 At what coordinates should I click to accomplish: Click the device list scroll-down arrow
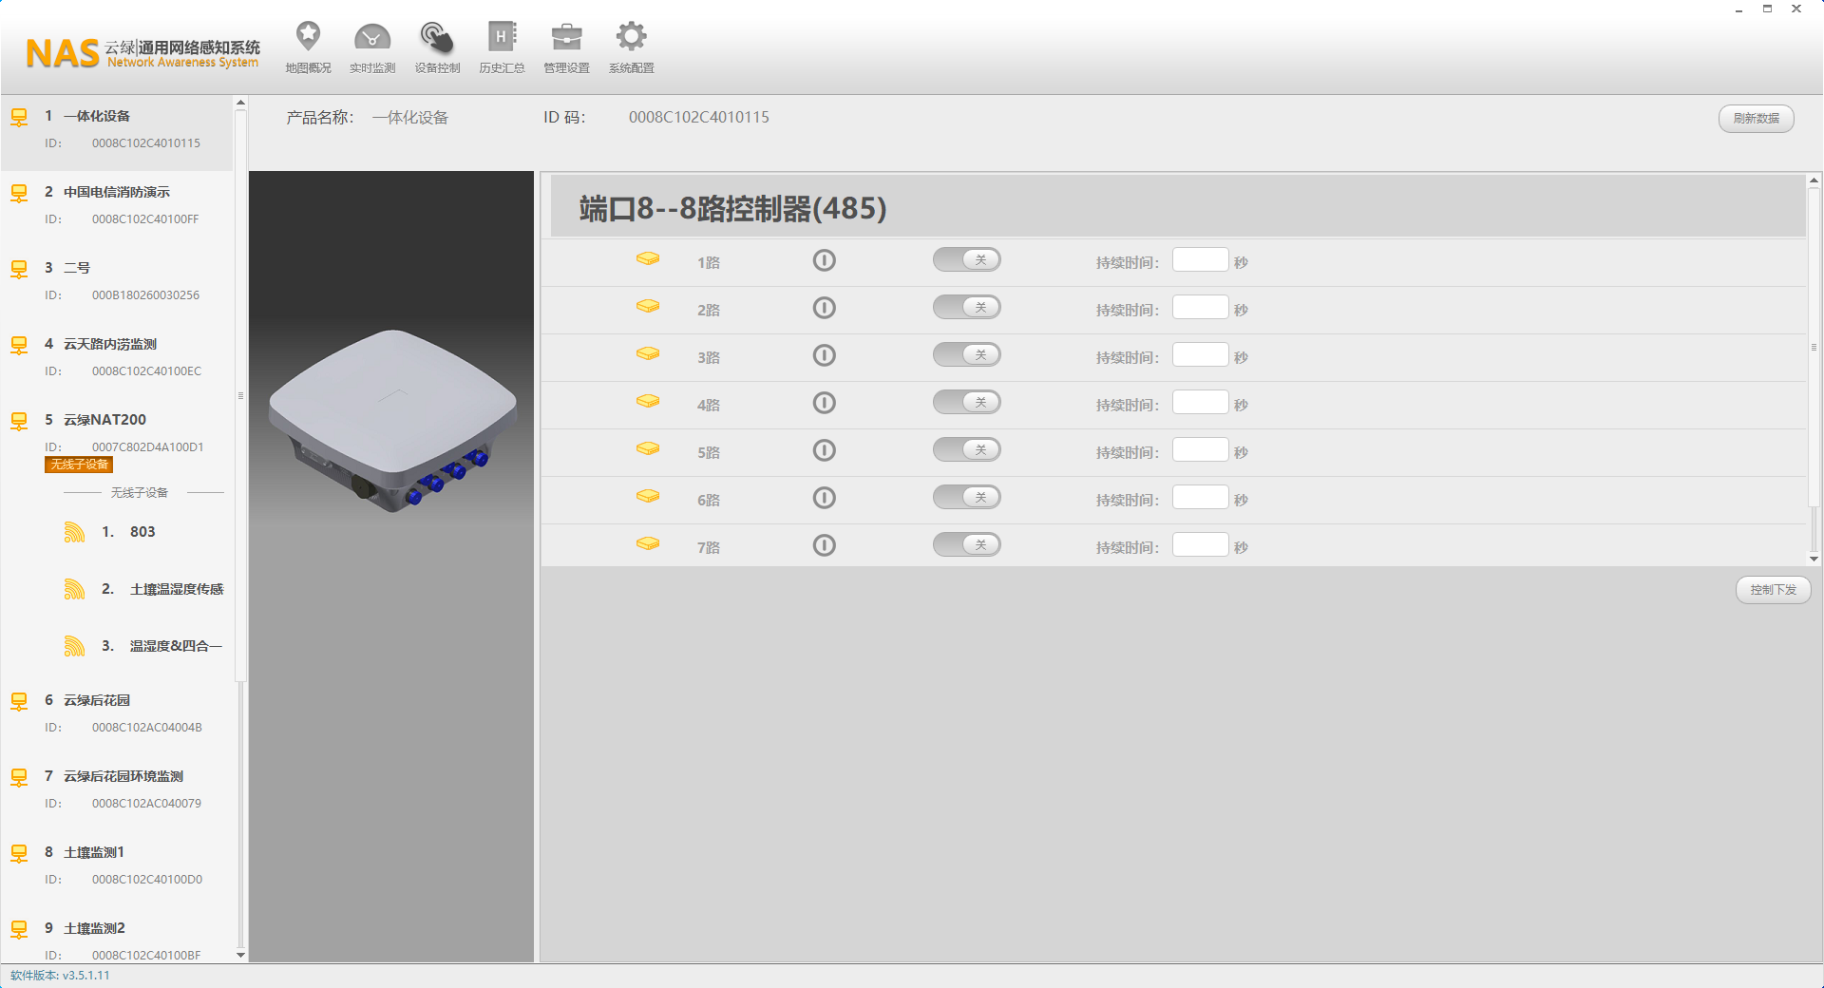(240, 955)
